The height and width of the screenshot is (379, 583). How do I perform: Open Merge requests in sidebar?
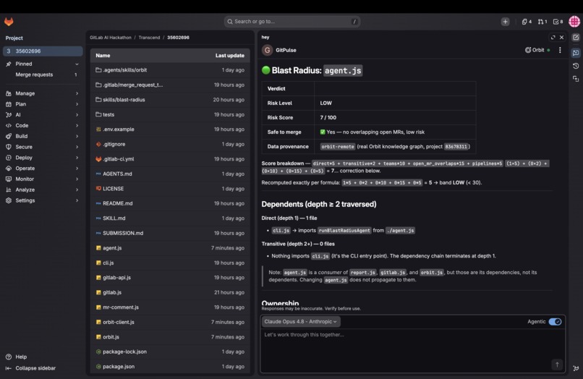43,74
